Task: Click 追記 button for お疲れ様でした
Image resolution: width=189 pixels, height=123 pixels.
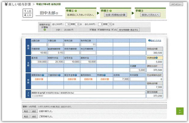Action: coord(34,111)
